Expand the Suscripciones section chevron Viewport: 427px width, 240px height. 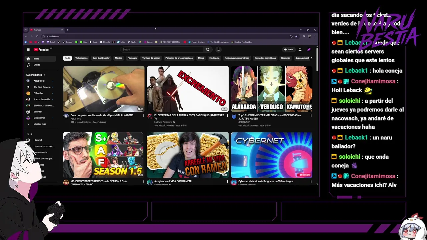point(44,75)
